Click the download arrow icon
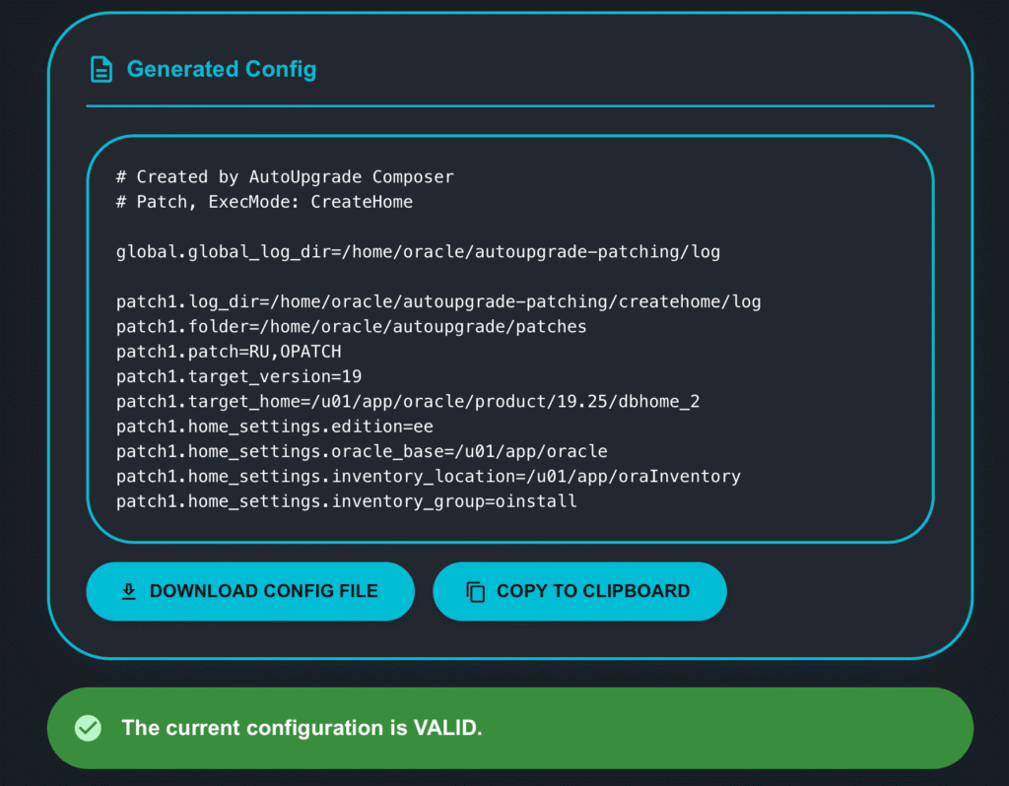 pyautogui.click(x=128, y=591)
